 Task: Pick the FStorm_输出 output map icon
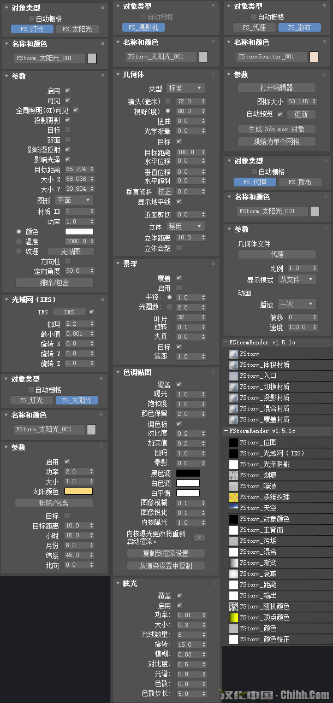click(233, 596)
